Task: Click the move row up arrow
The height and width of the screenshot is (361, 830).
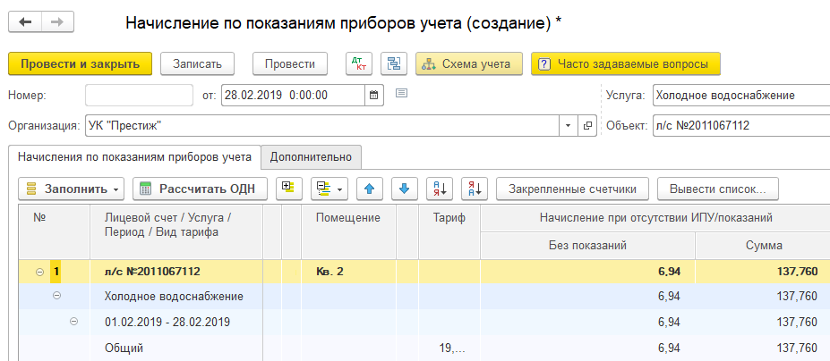Action: 369,189
